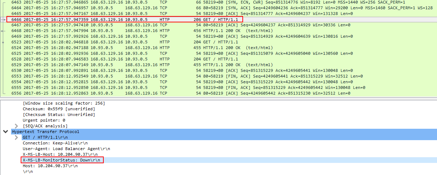Click the Urgent pointer: 0 field
The height and width of the screenshot is (175, 437).
pos(44,120)
